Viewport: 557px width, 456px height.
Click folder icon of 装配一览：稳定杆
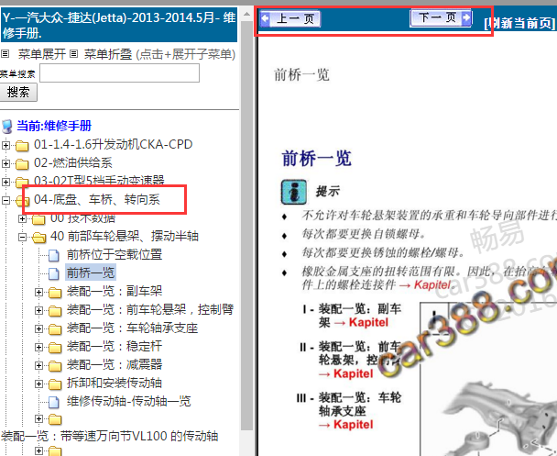pyautogui.click(x=55, y=347)
